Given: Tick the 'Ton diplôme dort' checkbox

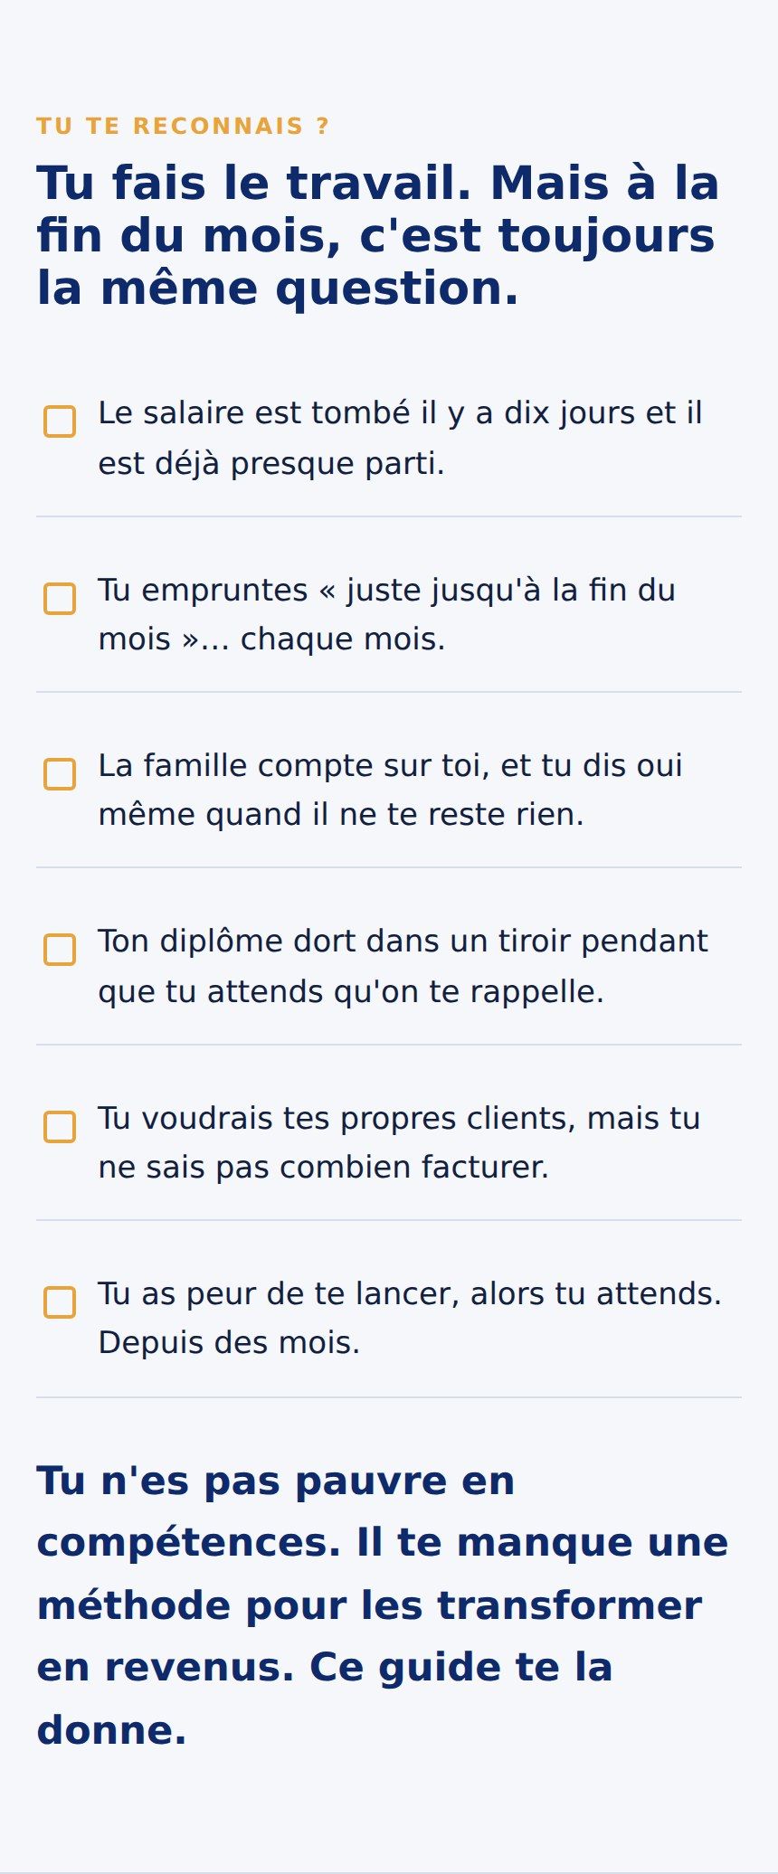Looking at the screenshot, I should (60, 950).
